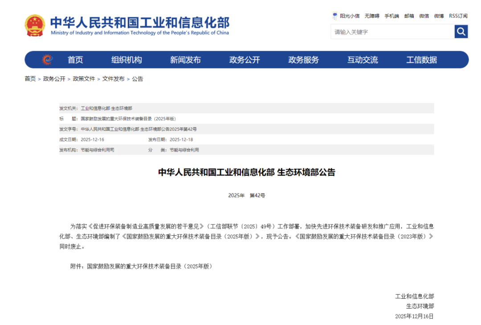
Task: Click the RSS订阅 link
Action: 458,16
